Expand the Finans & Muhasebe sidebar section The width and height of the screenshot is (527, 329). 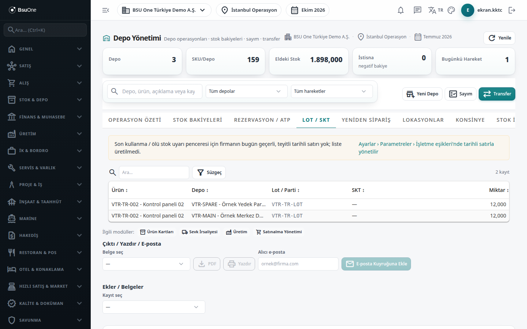(x=45, y=117)
